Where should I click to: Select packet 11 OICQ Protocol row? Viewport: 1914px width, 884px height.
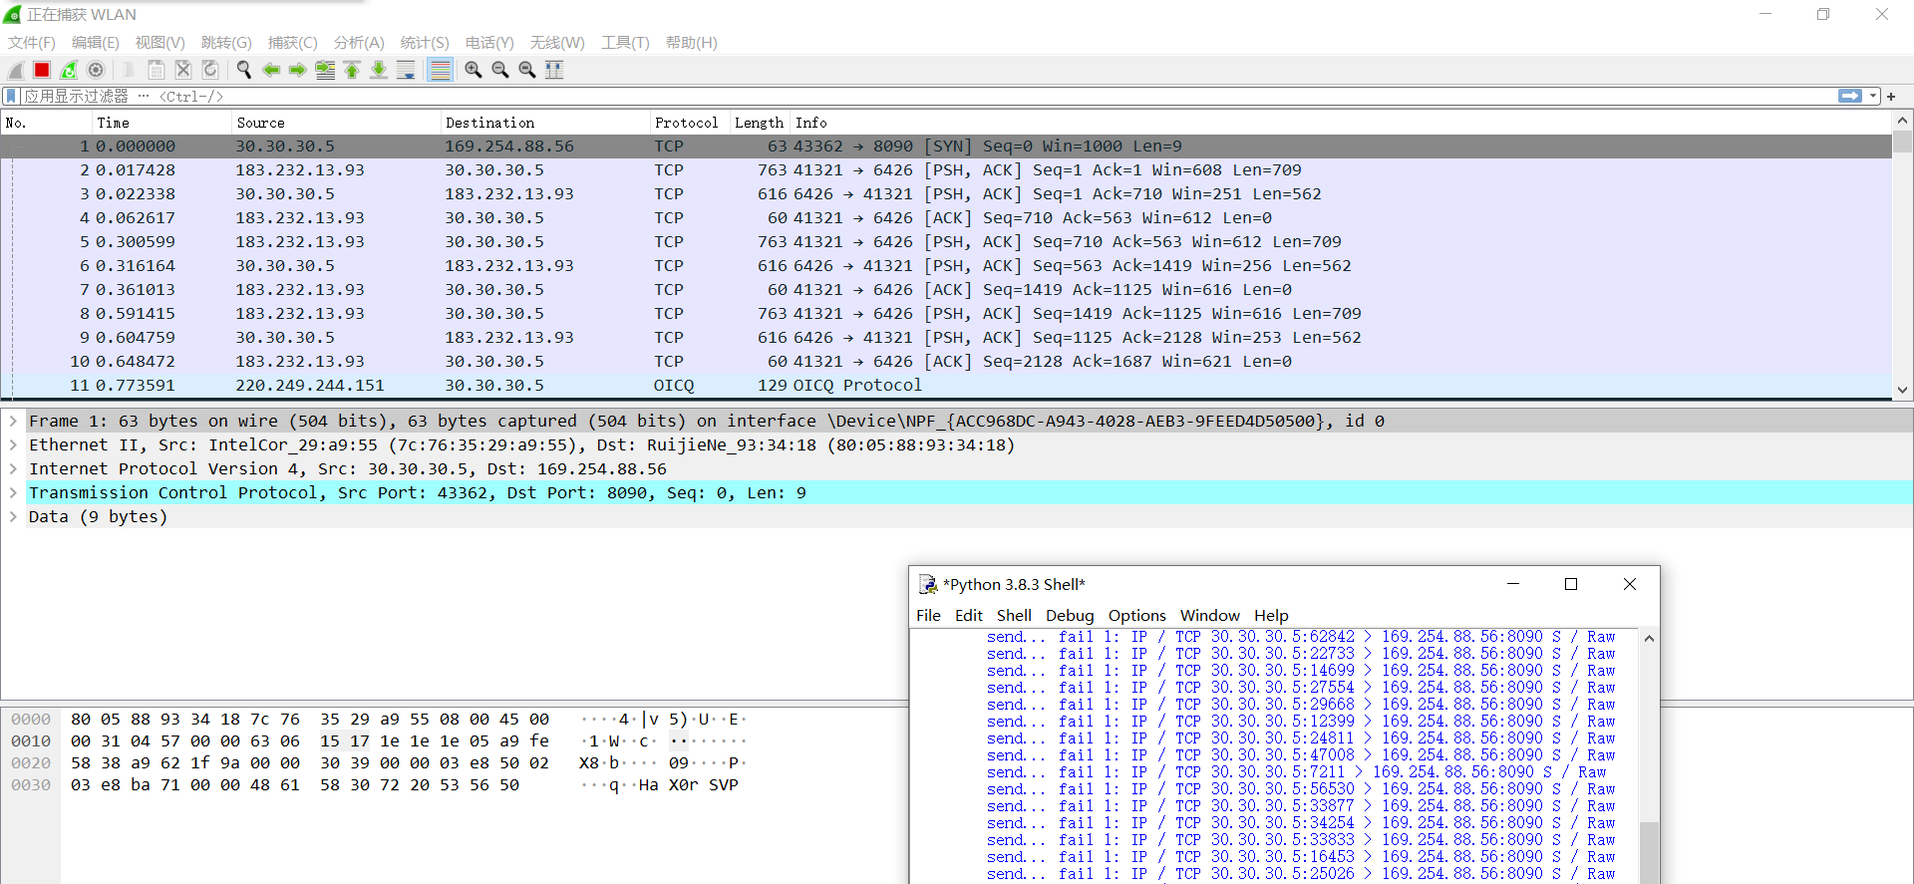[x=946, y=385]
